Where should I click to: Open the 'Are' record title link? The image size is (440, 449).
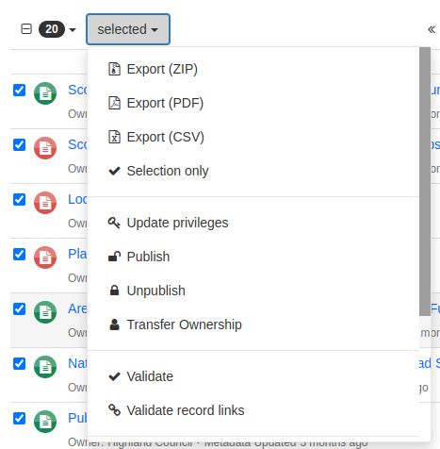[x=77, y=308]
